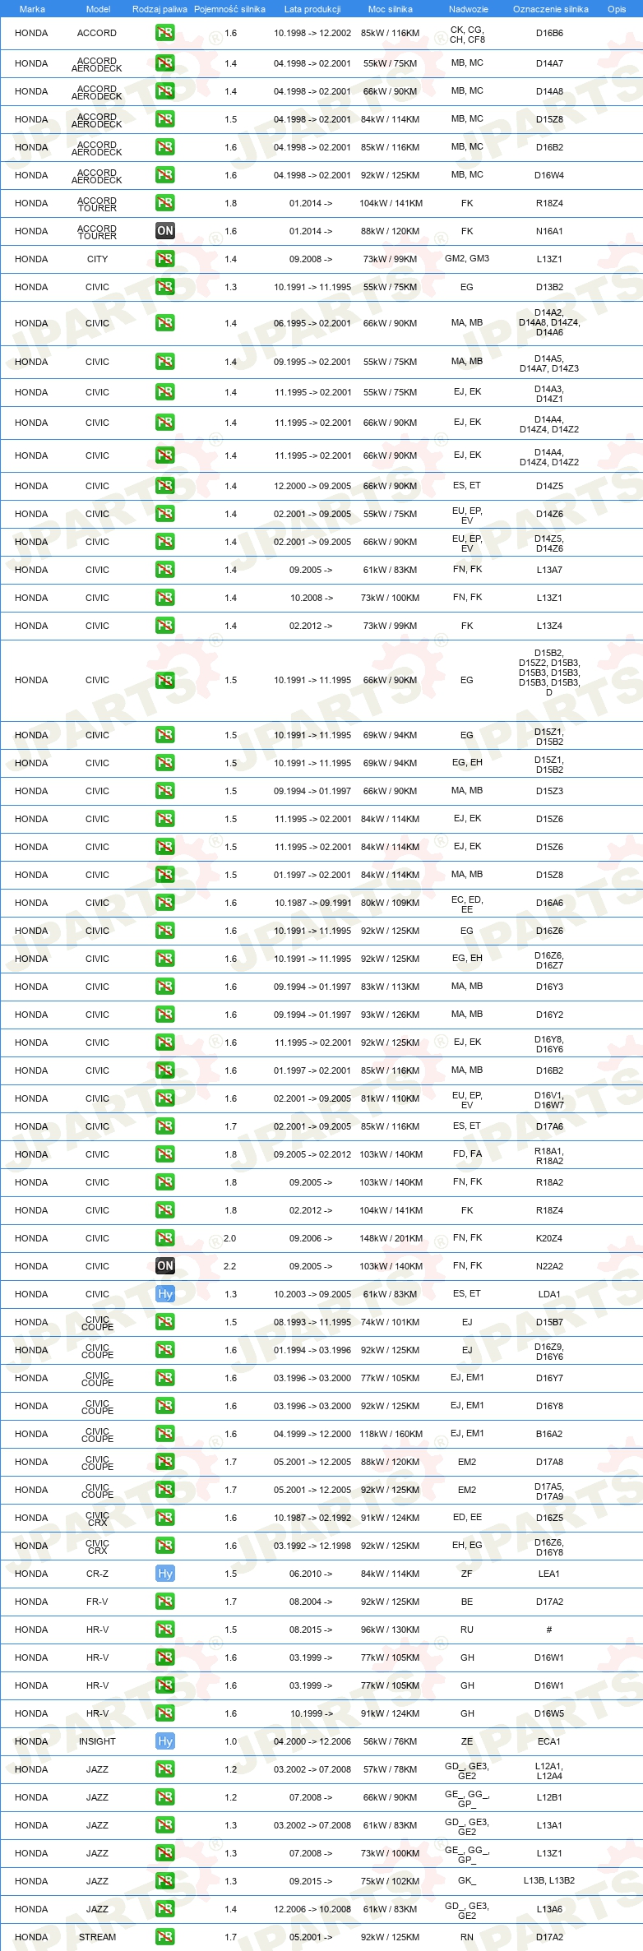Click petrol icon in Jazz L13A6 row
The width and height of the screenshot is (643, 1951).
(x=164, y=1909)
